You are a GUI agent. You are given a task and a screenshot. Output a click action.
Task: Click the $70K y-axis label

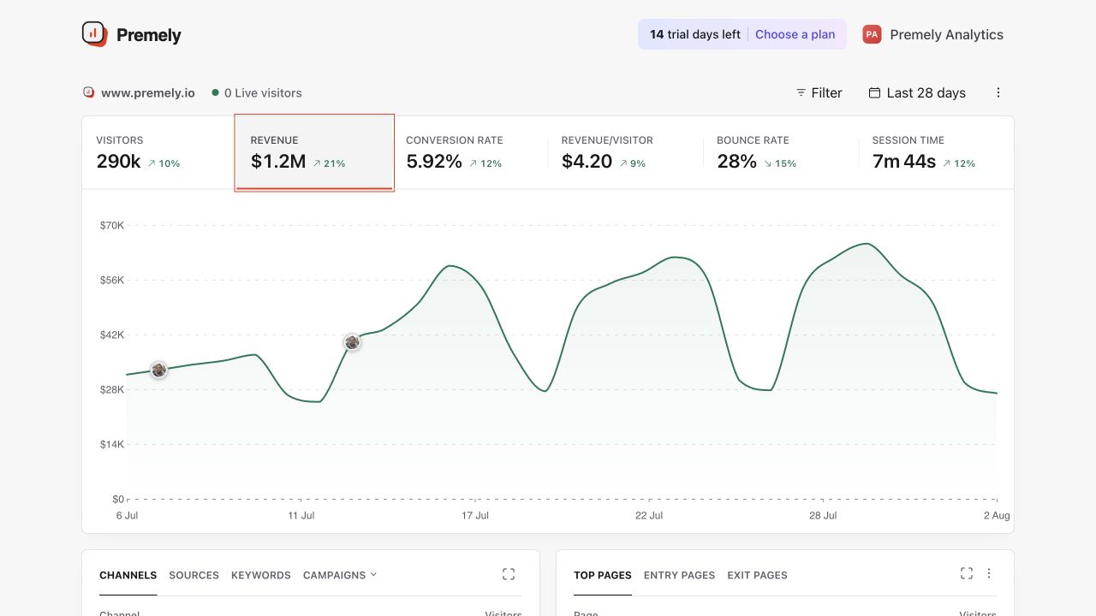(x=112, y=226)
